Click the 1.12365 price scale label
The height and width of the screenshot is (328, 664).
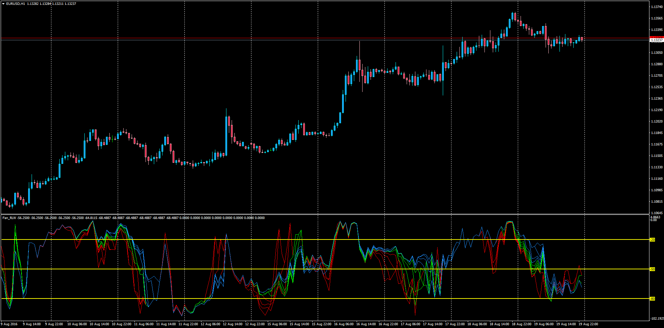coord(657,99)
